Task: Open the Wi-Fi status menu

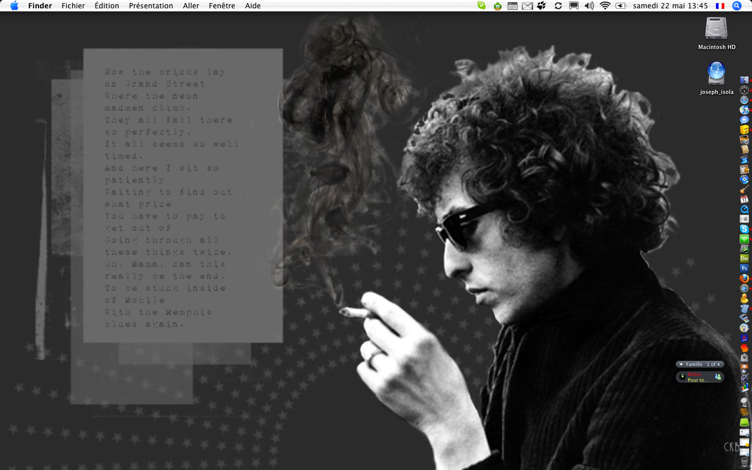Action: [x=605, y=6]
